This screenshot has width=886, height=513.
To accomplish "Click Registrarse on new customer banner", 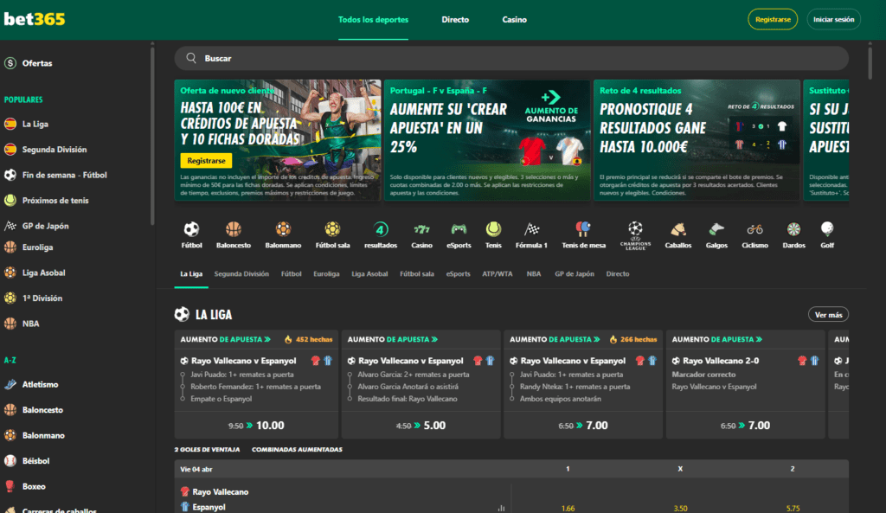I will click(206, 160).
